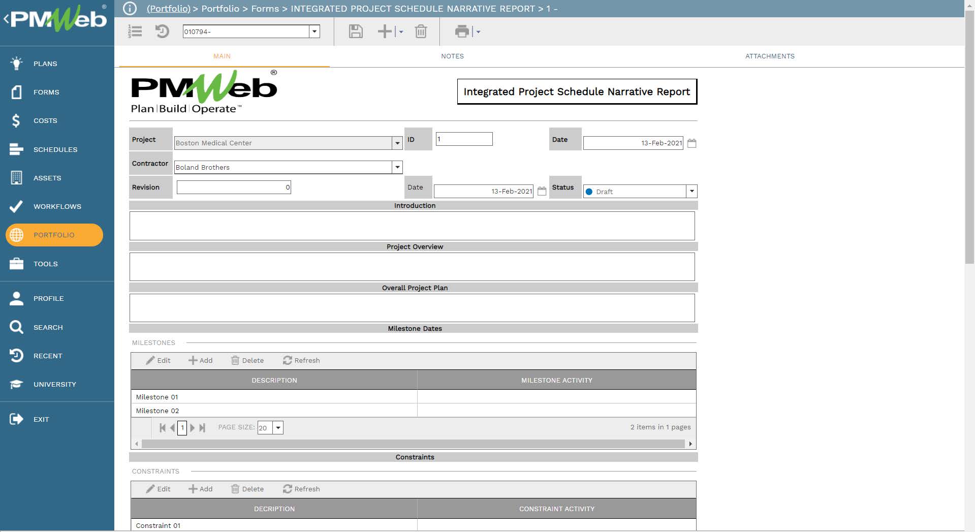Select the Milestone 01 row
This screenshot has height=532, width=975.
[x=413, y=397]
